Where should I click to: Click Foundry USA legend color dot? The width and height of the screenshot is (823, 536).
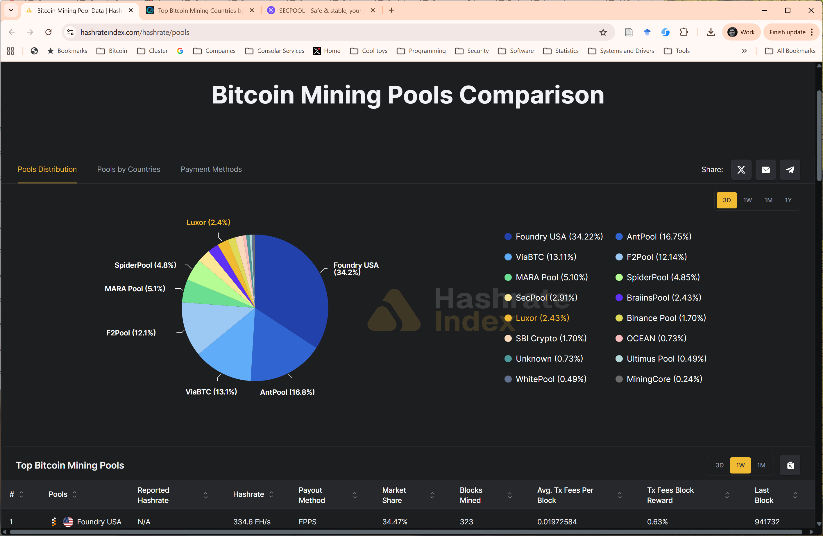click(x=508, y=237)
